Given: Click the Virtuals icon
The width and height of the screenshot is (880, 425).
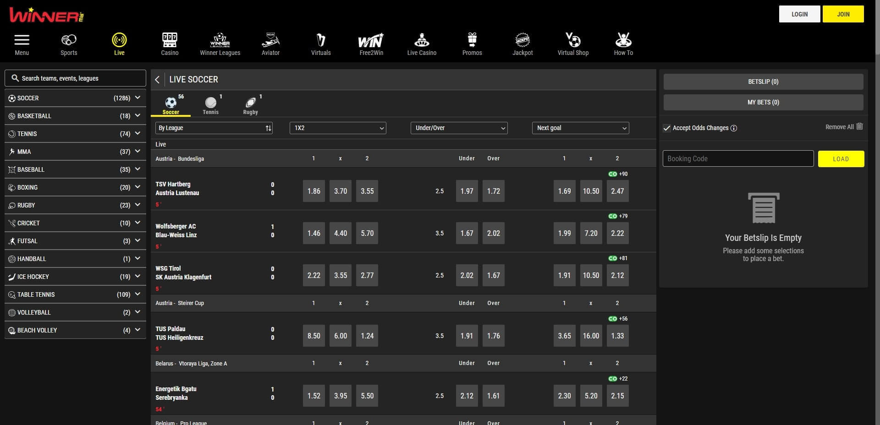Looking at the screenshot, I should click(320, 40).
